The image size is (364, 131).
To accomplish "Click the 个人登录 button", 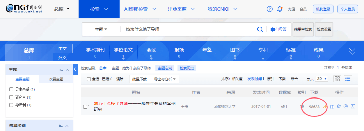I will (348, 9).
